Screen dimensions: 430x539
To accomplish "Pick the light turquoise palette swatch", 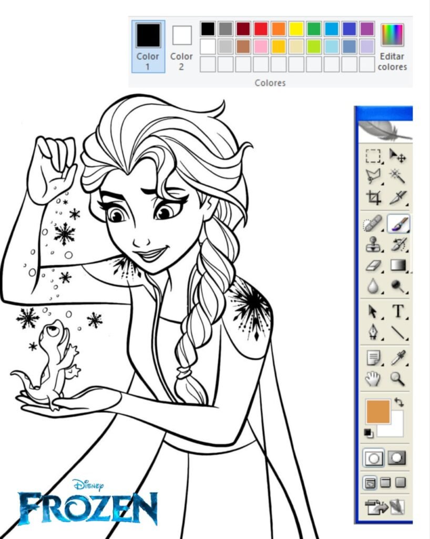I will pos(332,46).
